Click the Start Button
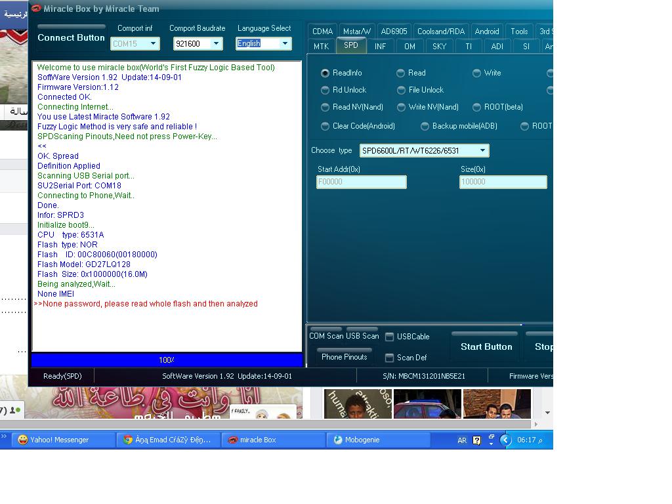Screen dimensions: 672x504 click(x=486, y=346)
